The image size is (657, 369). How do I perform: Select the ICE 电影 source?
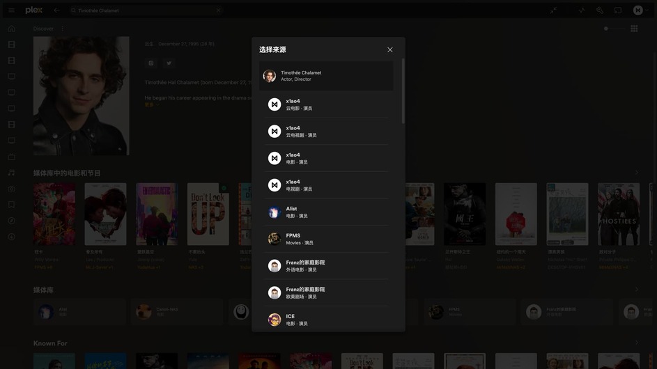[326, 319]
